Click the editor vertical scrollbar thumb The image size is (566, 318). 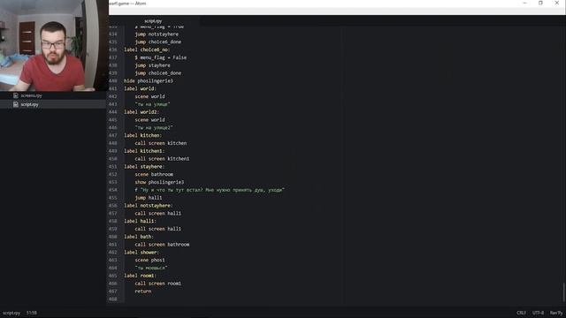pyautogui.click(x=563, y=292)
